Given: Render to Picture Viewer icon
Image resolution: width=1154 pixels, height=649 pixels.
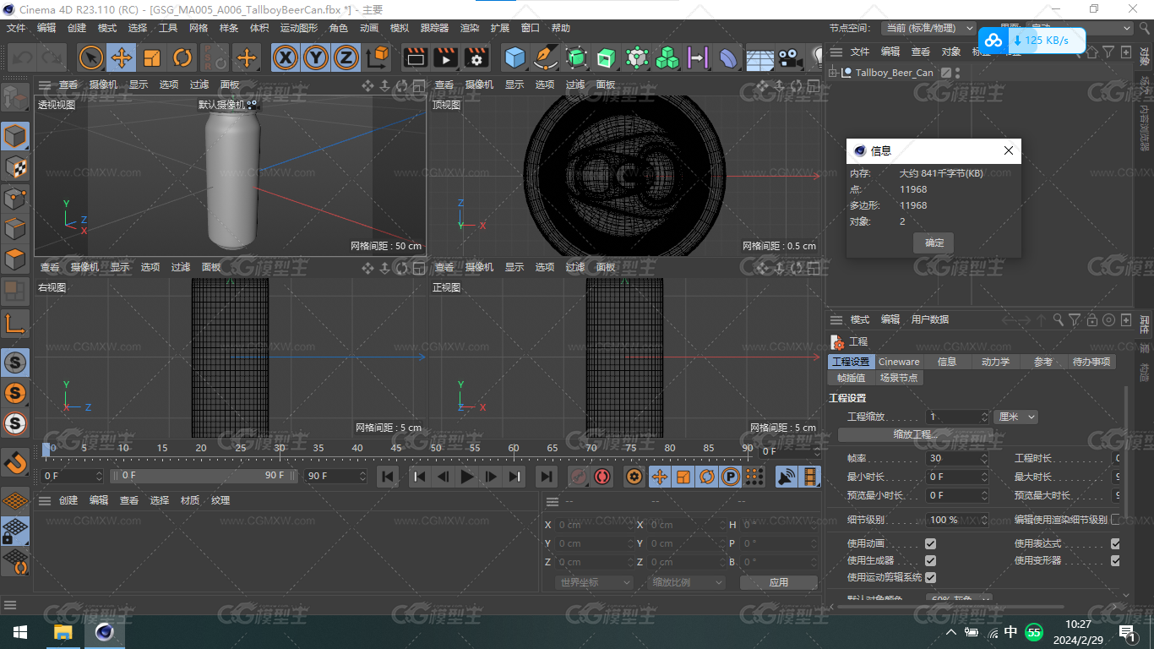Looking at the screenshot, I should click(445, 57).
